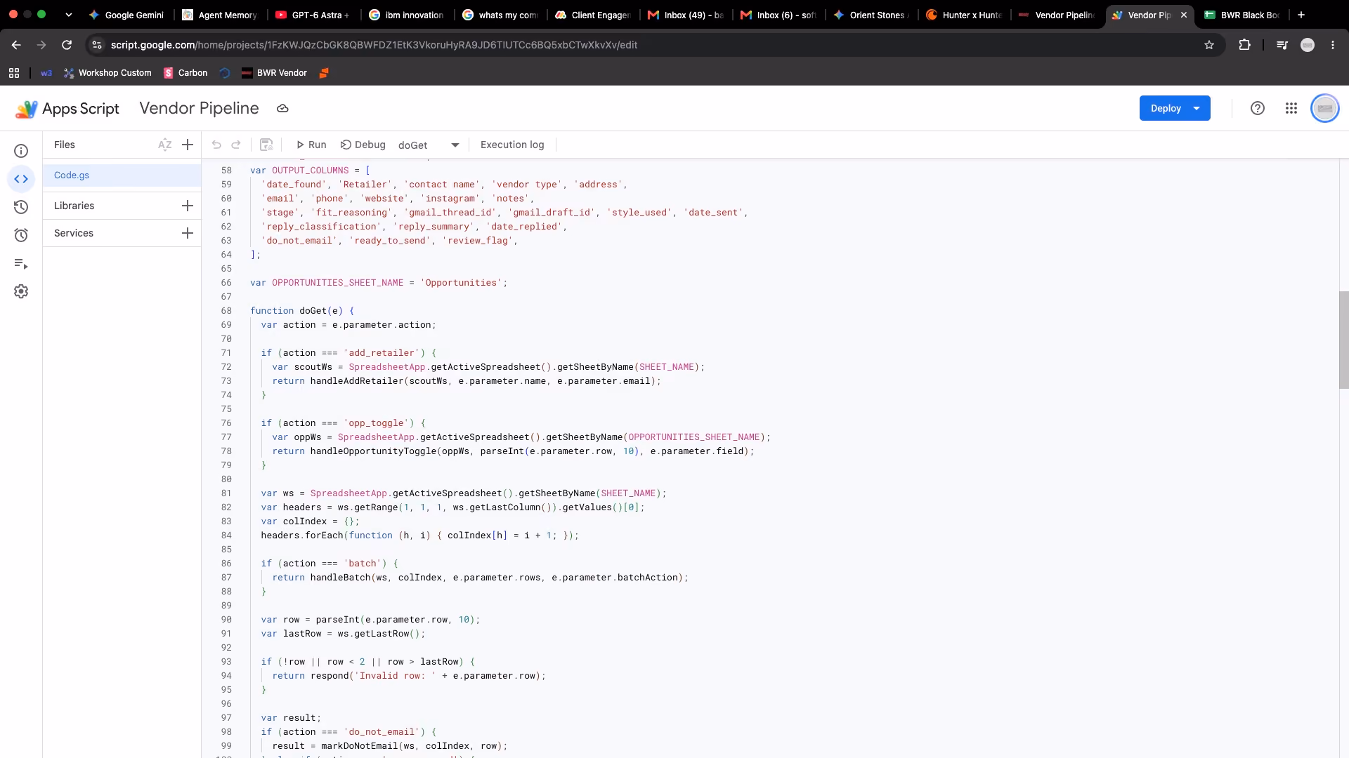The width and height of the screenshot is (1349, 758).
Task: Add a service with plus icon
Action: [188, 233]
